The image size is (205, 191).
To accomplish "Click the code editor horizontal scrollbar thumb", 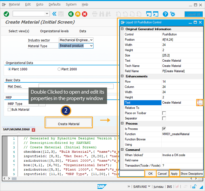I will click(x=14, y=178).
